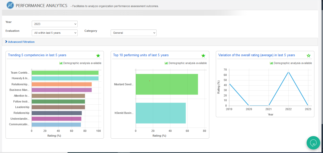323x153 pixels.
Task: Open the Category dropdown showing General
Action: (133, 33)
